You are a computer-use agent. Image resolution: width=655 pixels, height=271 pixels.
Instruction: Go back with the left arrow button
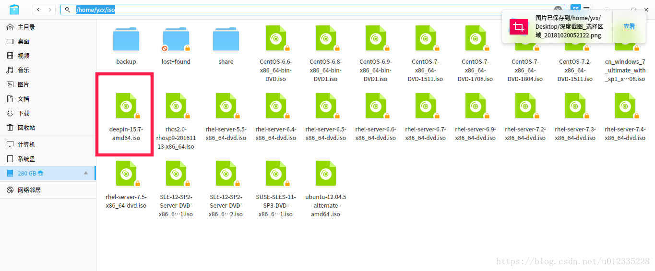coord(39,10)
